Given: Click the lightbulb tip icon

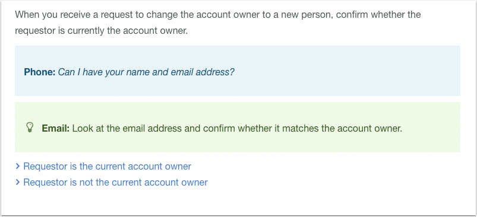Looking at the screenshot, I should [30, 127].
